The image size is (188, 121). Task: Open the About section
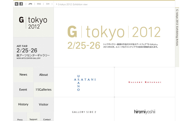pyautogui.click(x=44, y=75)
